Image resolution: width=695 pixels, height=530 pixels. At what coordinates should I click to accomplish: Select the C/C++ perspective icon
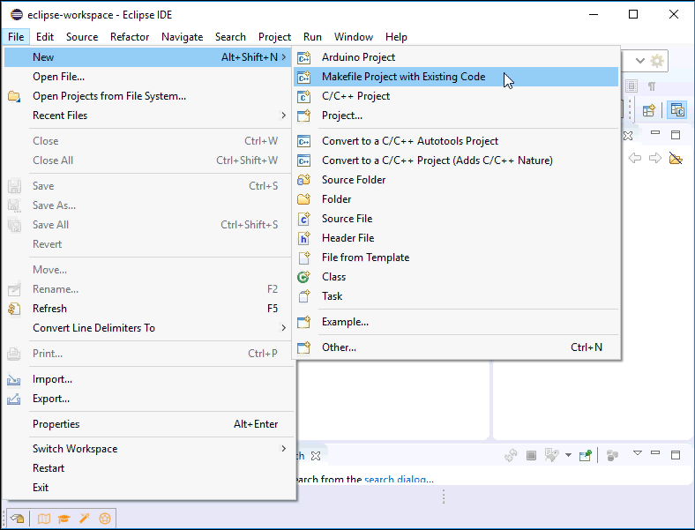click(676, 110)
